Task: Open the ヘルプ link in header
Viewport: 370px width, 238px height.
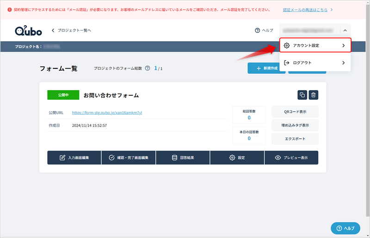Action: (x=264, y=30)
